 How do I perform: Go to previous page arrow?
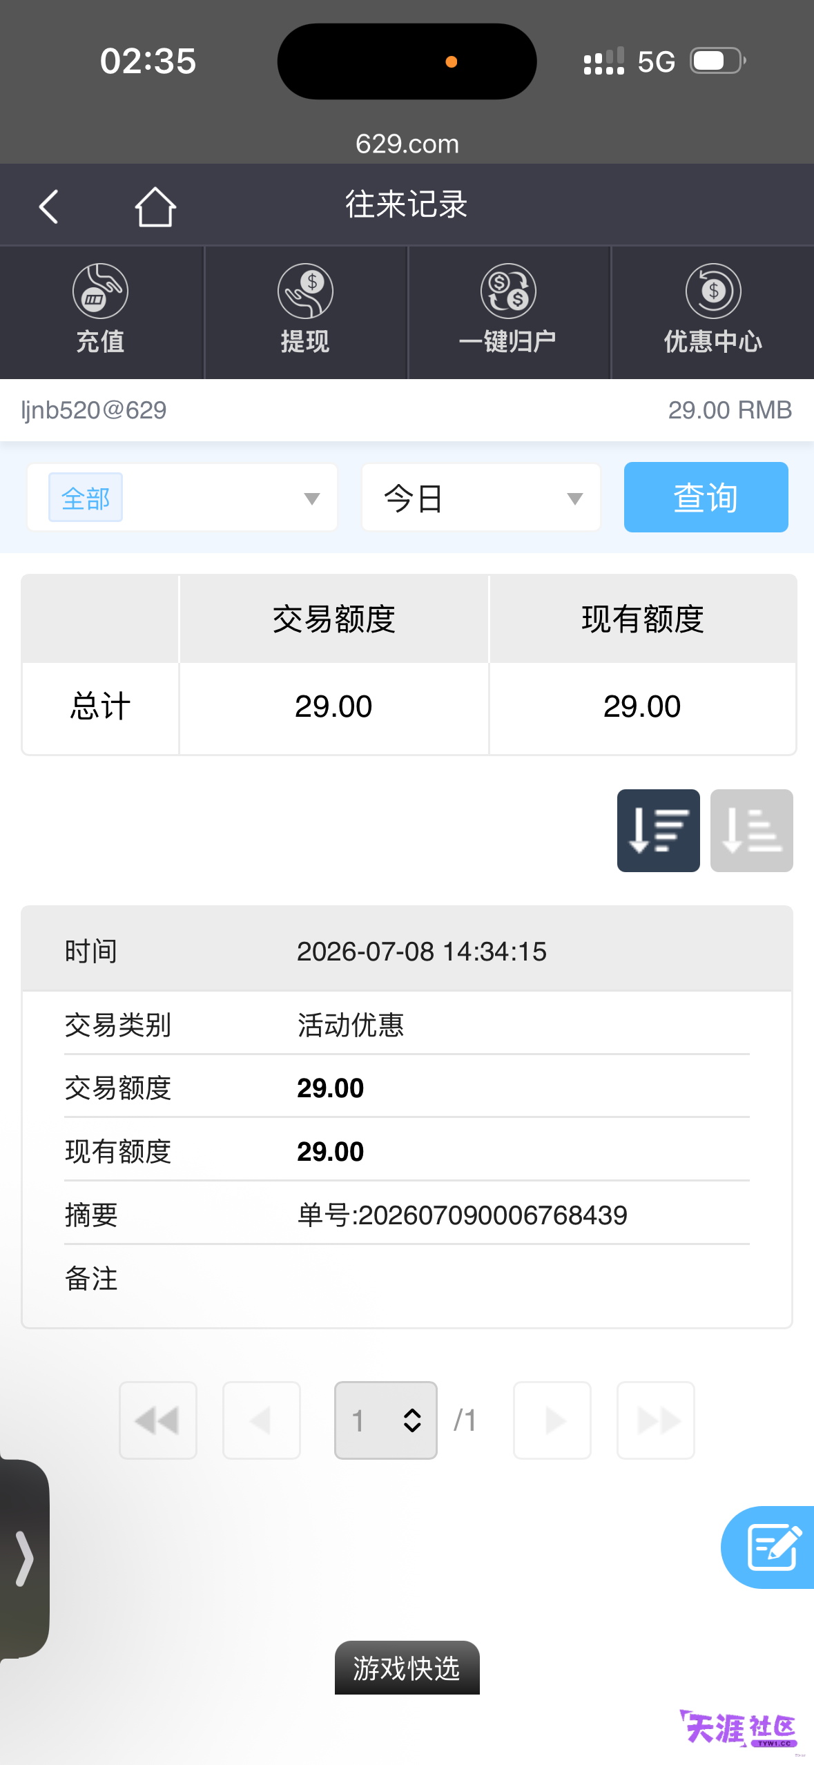pos(262,1420)
